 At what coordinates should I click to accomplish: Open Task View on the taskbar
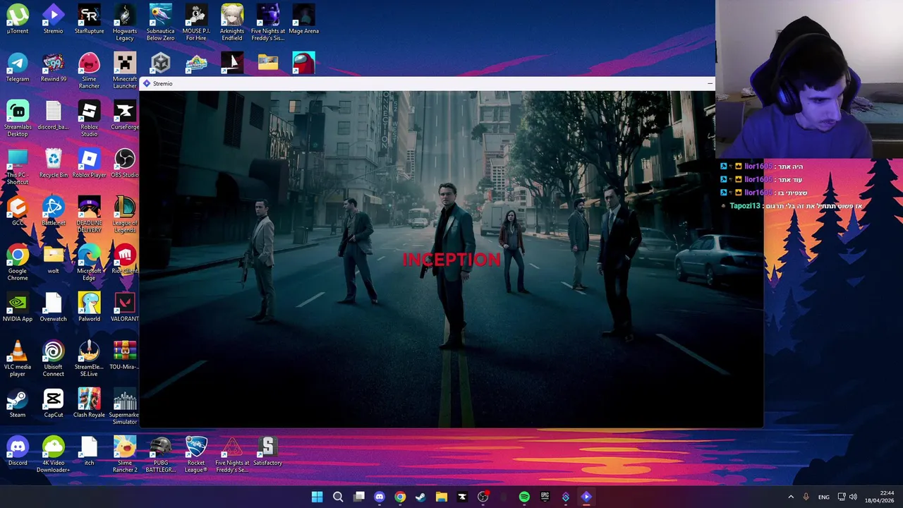pos(359,497)
